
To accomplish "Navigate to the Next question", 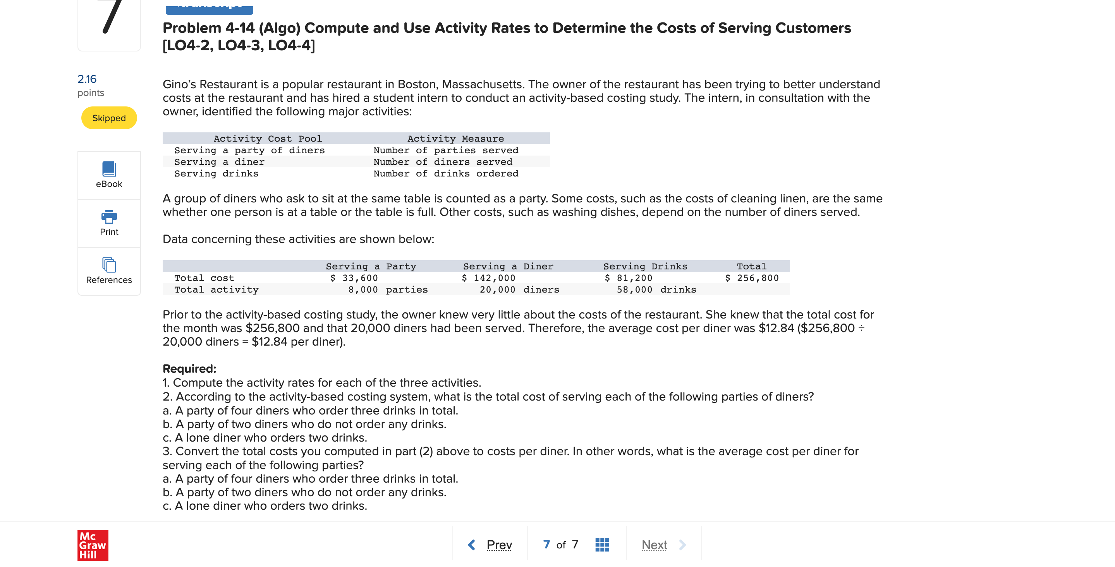I will click(654, 545).
